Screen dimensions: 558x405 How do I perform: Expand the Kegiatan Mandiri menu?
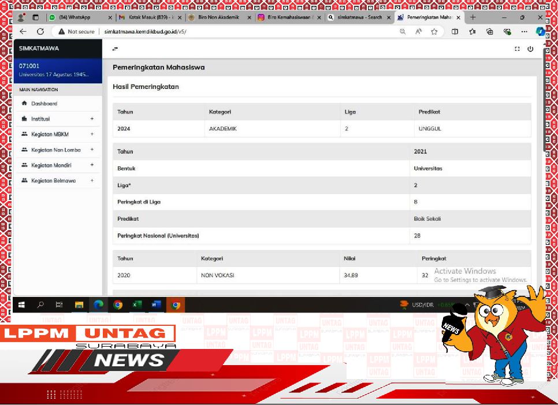point(58,165)
